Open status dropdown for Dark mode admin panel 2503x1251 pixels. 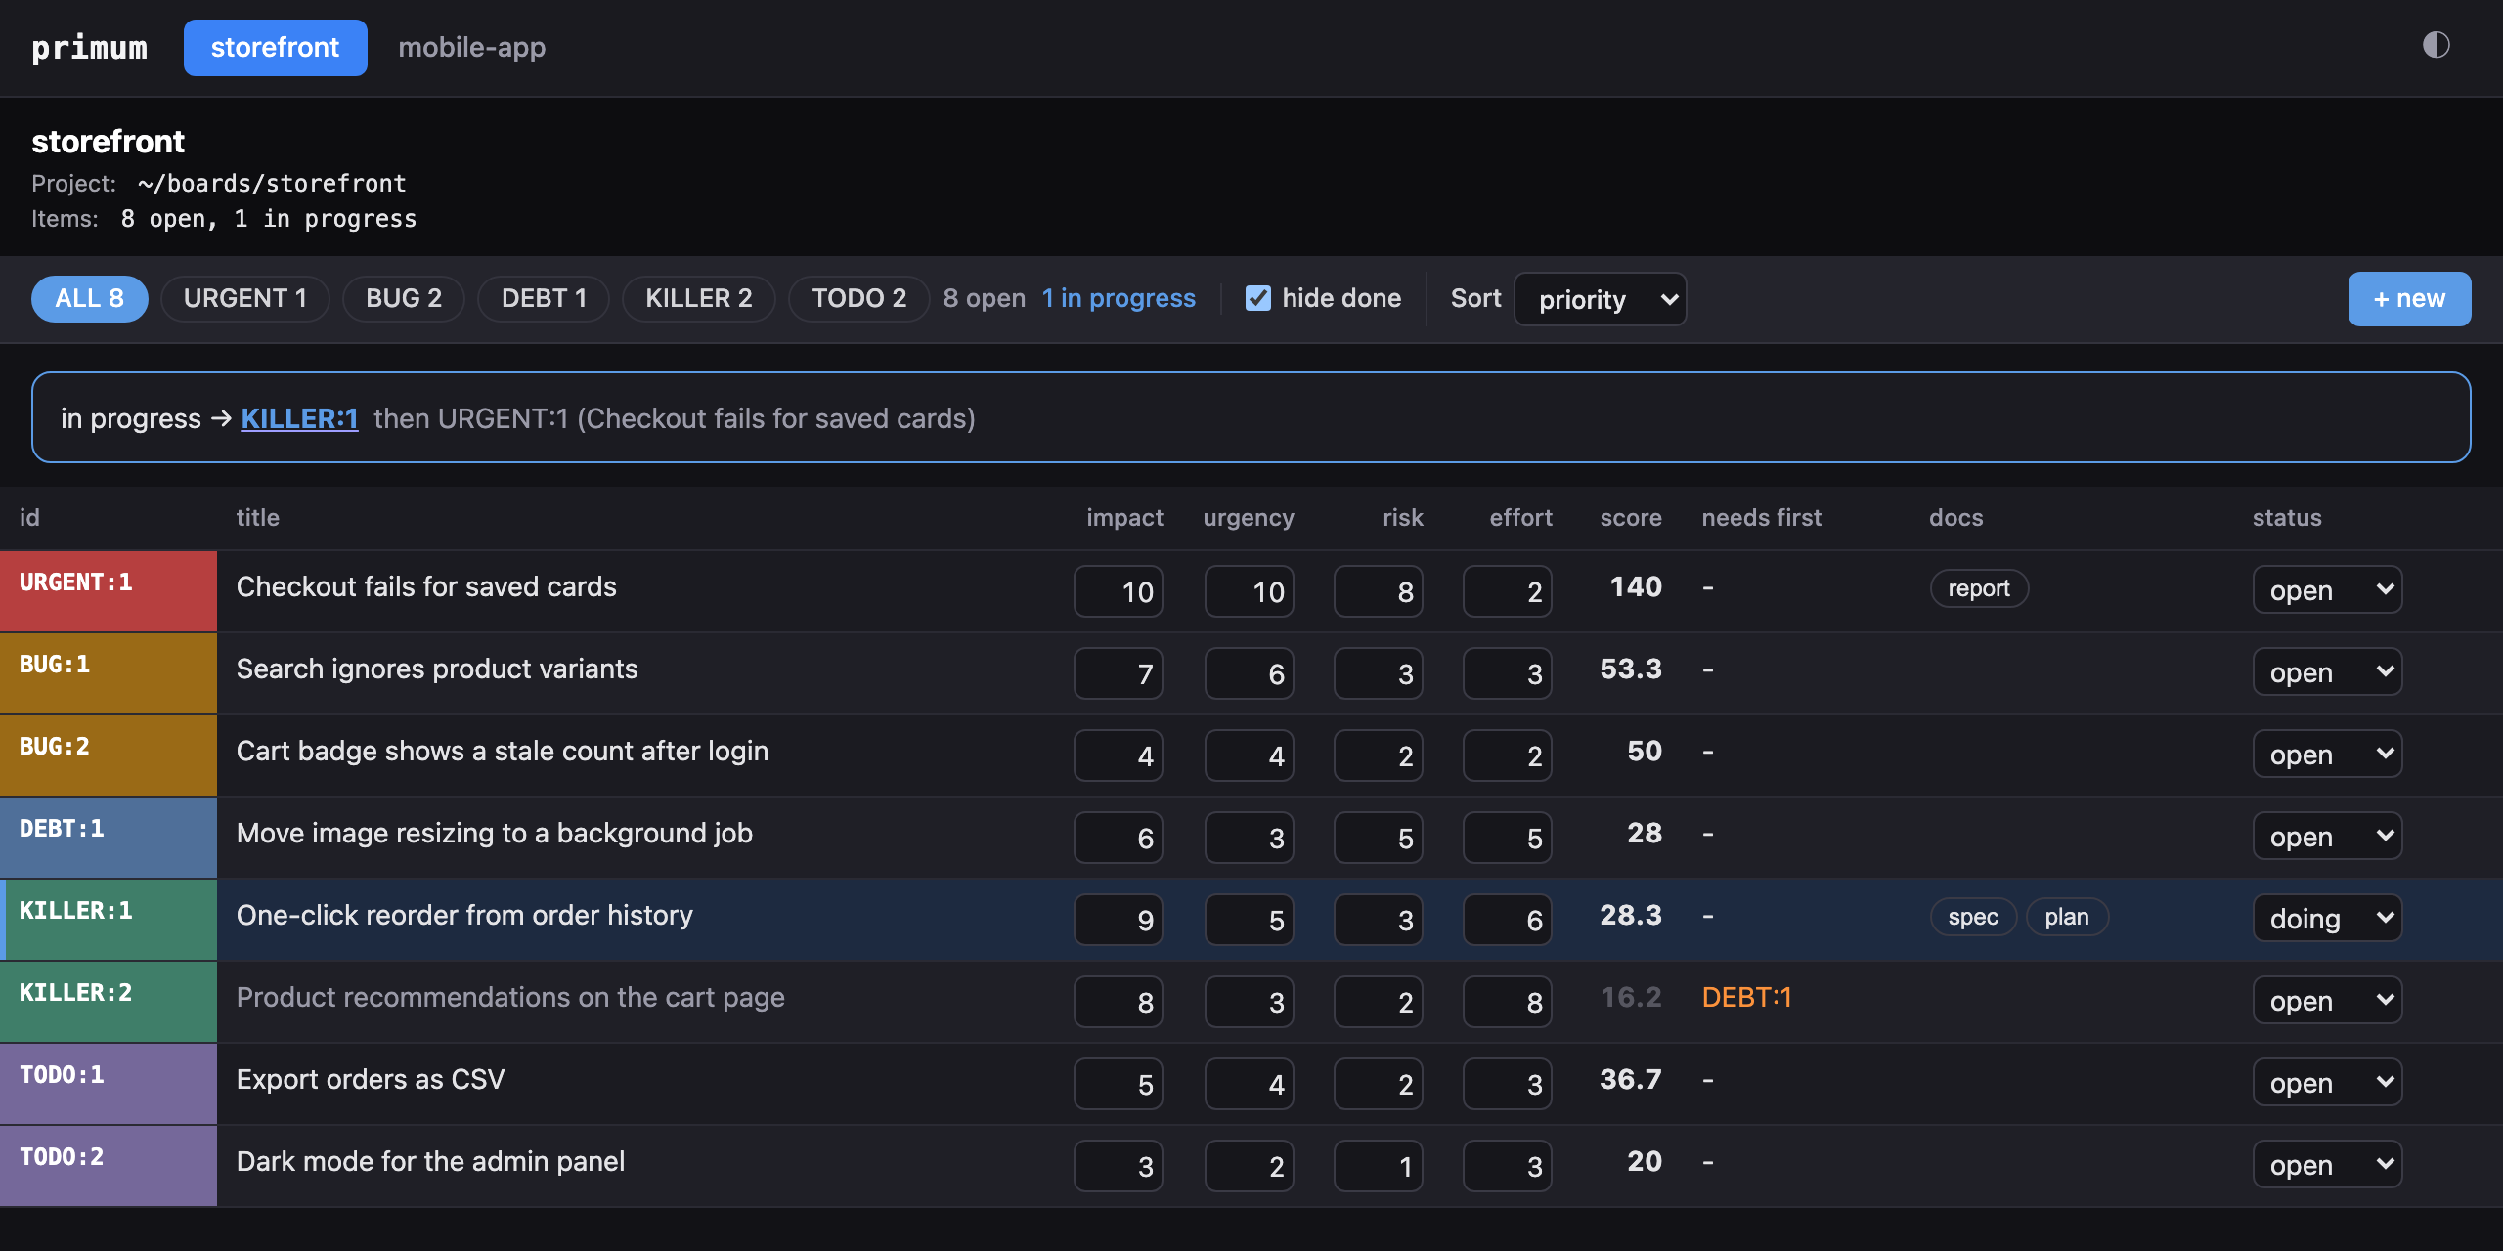[x=2327, y=1164]
